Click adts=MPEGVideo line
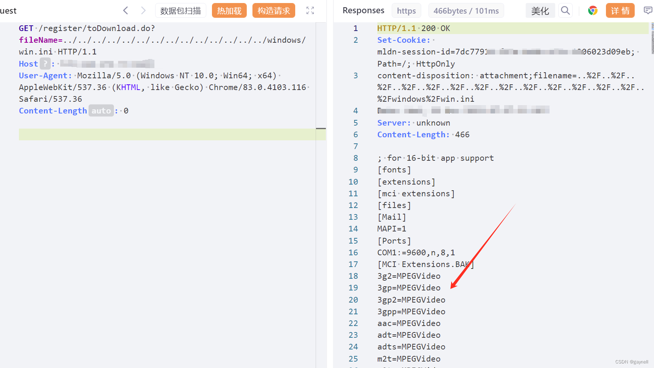The height and width of the screenshot is (368, 654). [x=411, y=347]
